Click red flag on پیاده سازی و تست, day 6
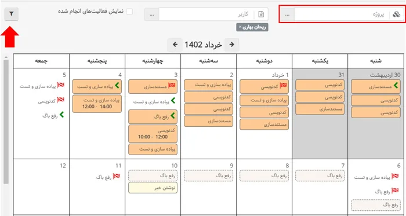The image size is (406, 216). pos(395,177)
